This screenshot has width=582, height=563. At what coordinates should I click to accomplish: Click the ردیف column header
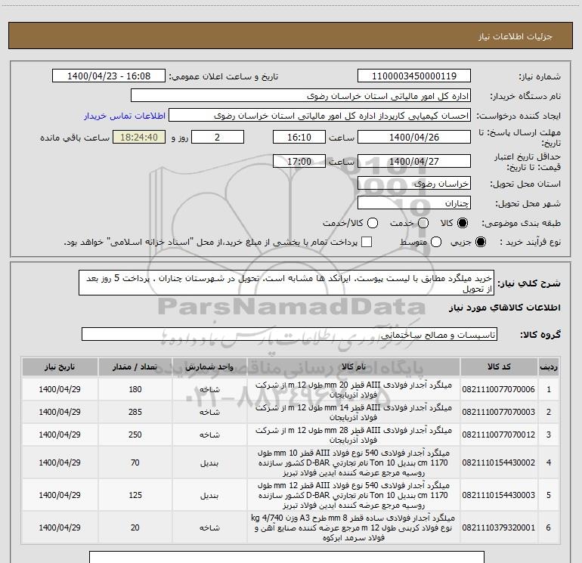[549, 367]
